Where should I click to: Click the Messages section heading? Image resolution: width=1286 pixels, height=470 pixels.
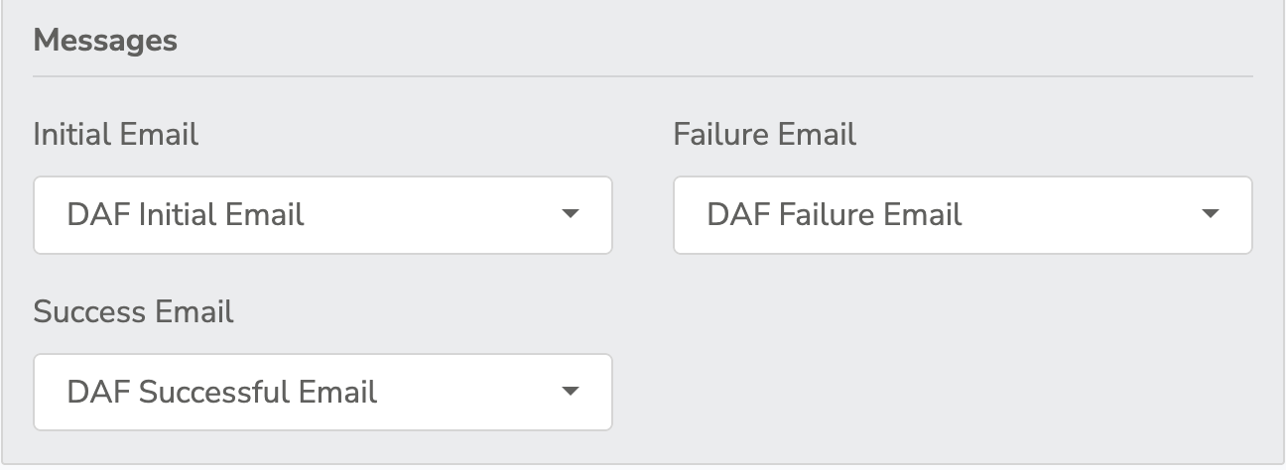pos(105,41)
